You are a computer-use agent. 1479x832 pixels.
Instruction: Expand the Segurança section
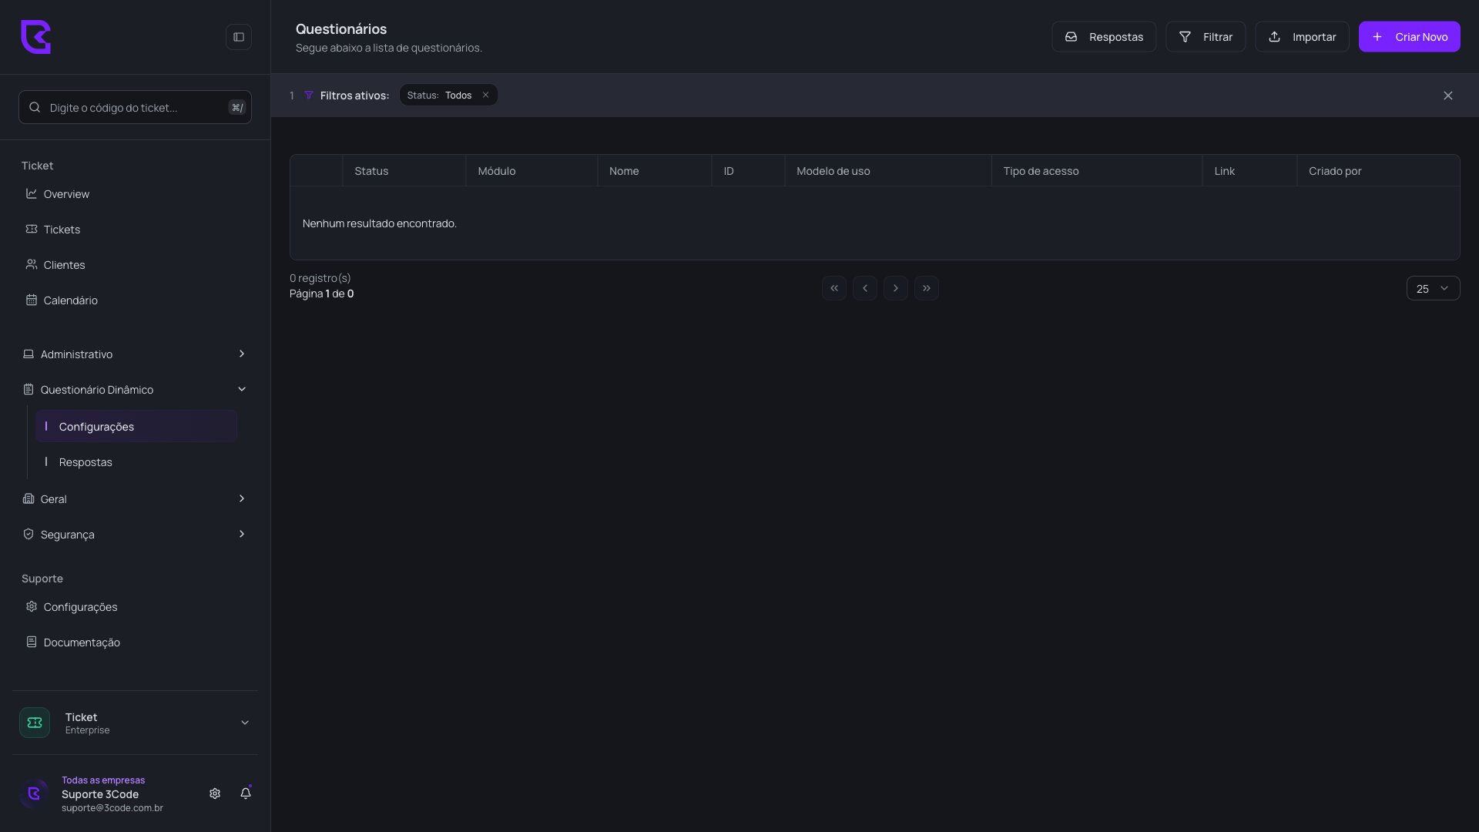pyautogui.click(x=135, y=535)
